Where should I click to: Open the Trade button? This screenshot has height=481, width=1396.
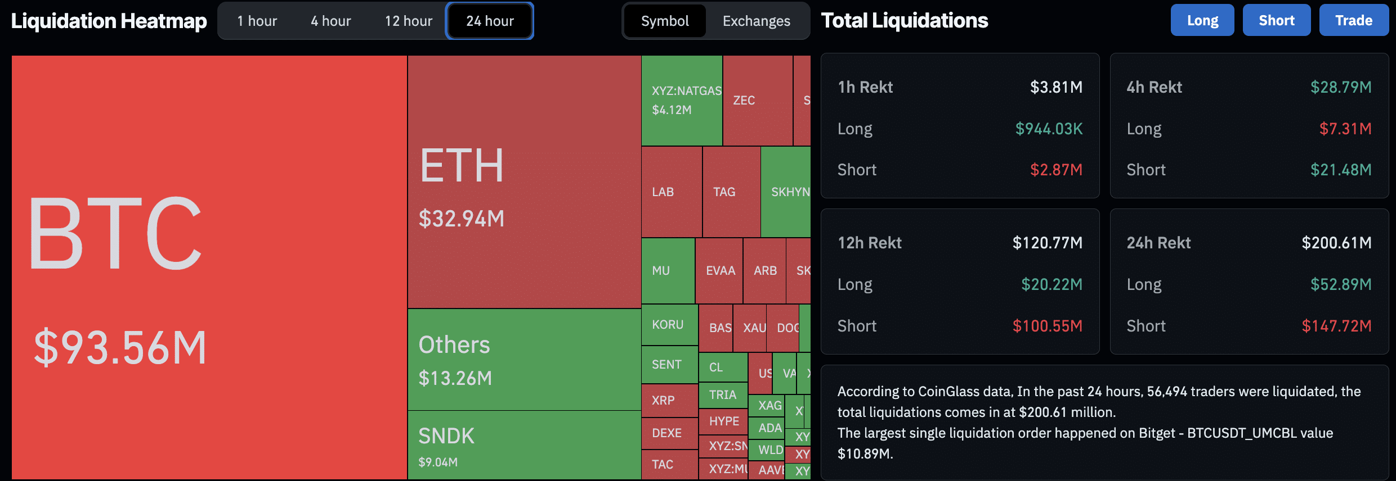pos(1354,20)
